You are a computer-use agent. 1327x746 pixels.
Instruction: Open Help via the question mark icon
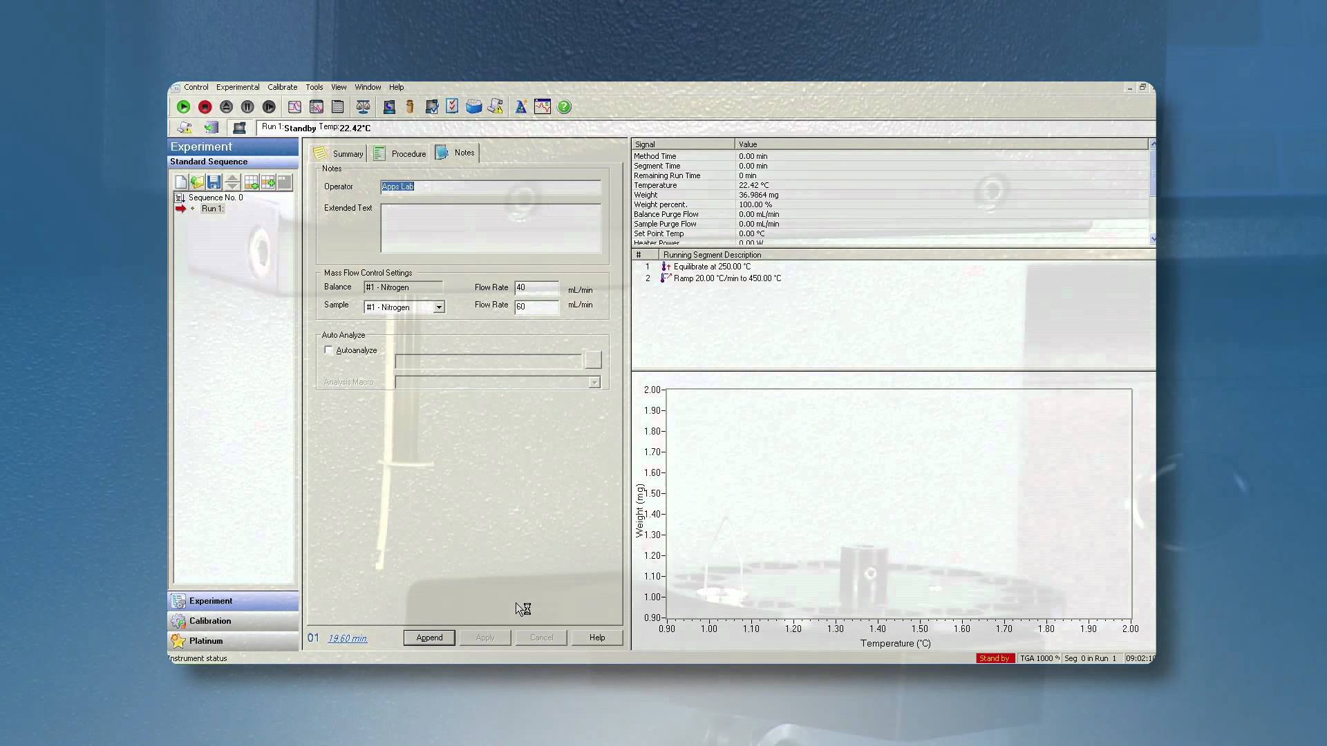(564, 106)
